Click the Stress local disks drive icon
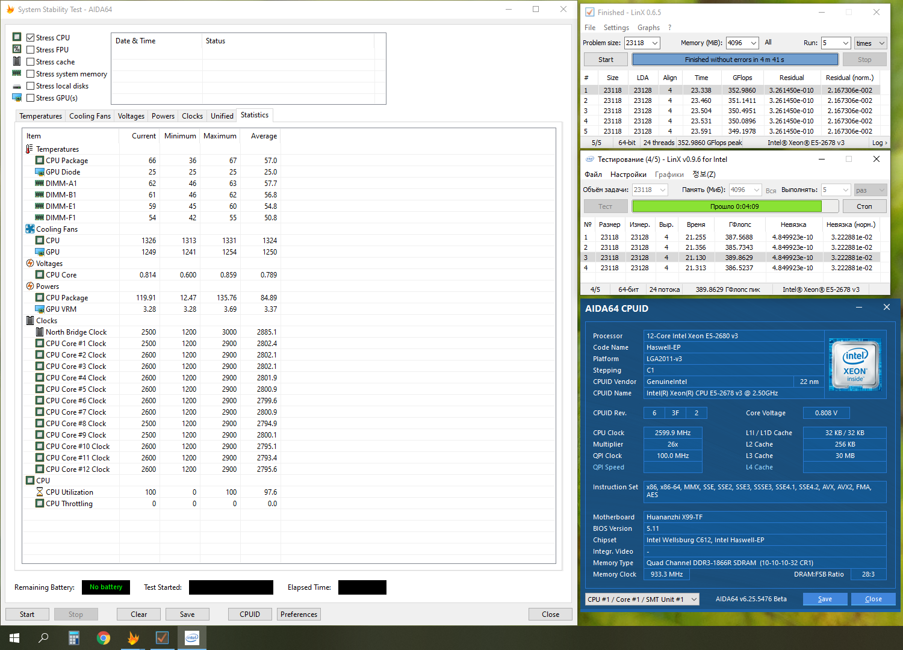 pos(17,86)
